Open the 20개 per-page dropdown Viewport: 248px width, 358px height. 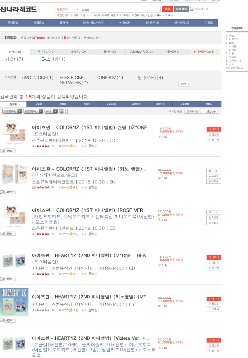point(51,111)
